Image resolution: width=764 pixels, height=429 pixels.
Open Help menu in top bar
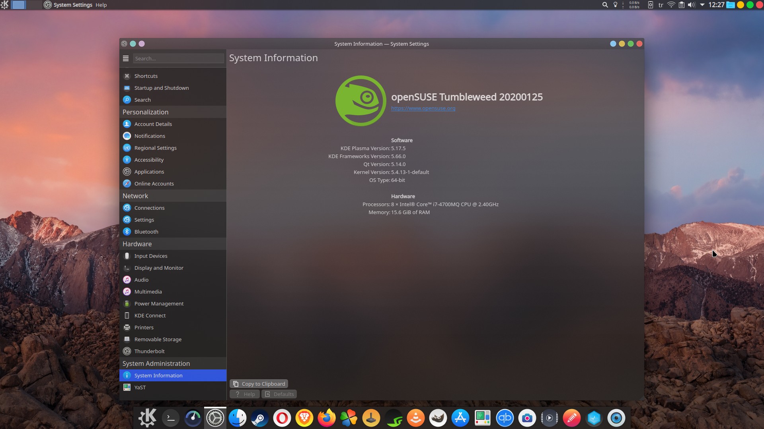(101, 5)
